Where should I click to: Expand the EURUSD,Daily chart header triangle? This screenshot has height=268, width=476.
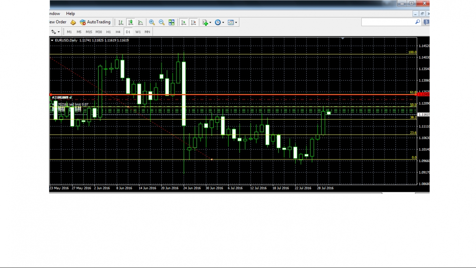click(x=52, y=40)
